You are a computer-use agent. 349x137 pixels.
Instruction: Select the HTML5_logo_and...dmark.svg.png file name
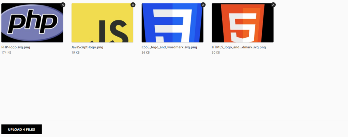pyautogui.click(x=239, y=47)
